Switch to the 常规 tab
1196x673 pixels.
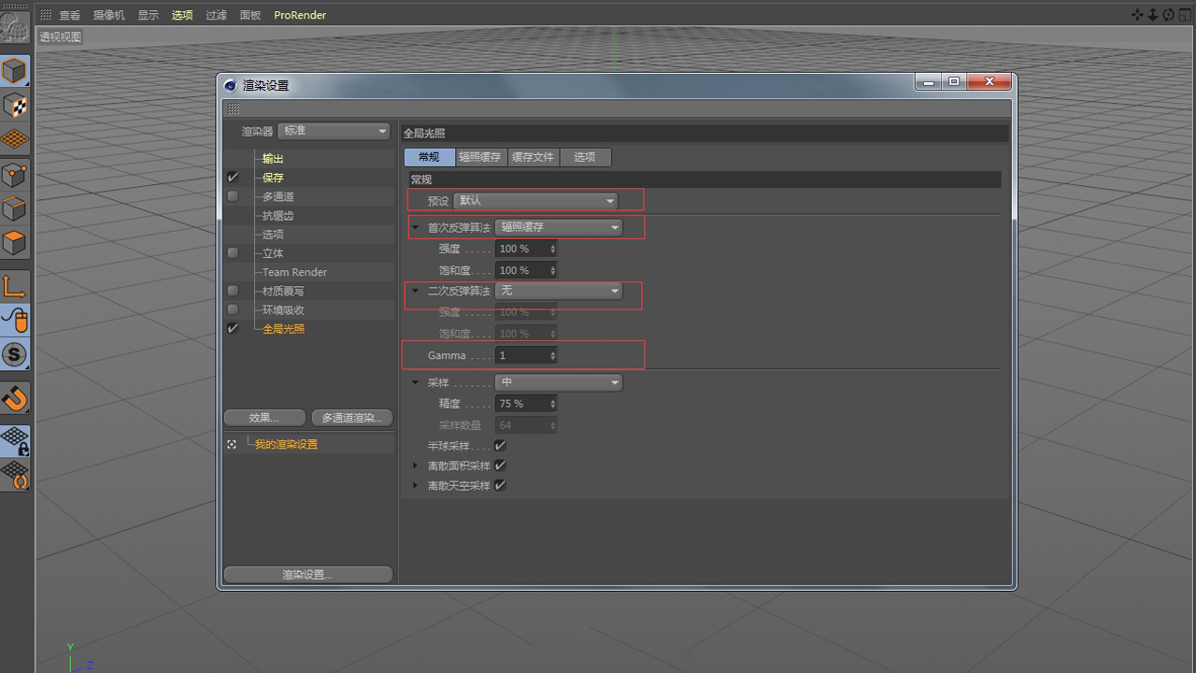click(429, 157)
